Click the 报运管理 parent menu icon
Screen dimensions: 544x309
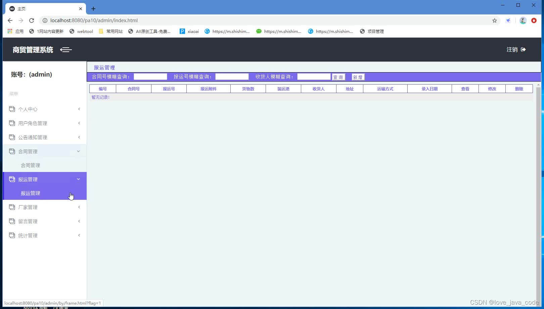point(12,179)
